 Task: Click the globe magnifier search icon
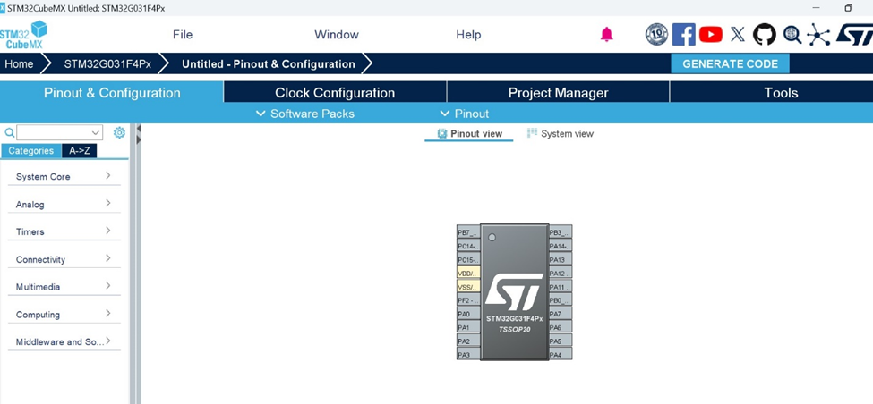(x=792, y=35)
